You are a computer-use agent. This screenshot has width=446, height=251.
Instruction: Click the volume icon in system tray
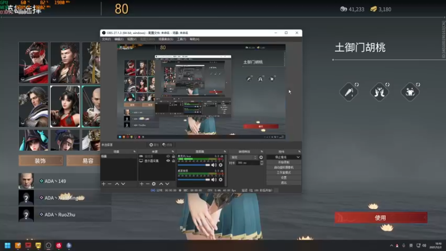pos(424,245)
